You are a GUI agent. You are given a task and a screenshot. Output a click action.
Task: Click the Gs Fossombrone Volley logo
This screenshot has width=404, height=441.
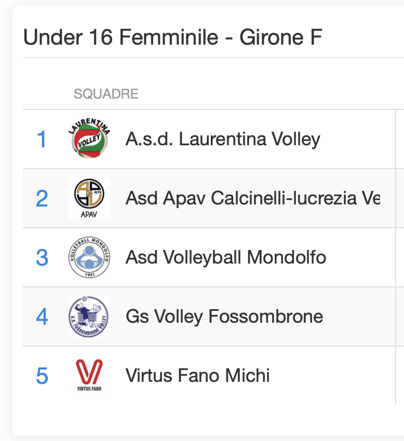(89, 316)
